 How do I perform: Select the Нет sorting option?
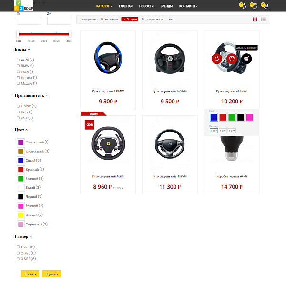(x=171, y=19)
